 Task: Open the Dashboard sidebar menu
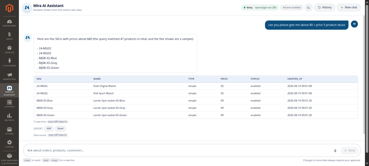point(9,23)
